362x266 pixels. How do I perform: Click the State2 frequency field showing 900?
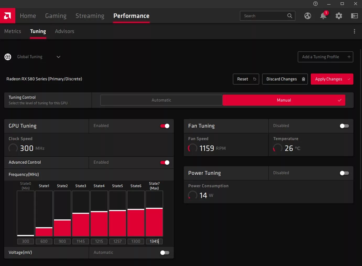62,241
